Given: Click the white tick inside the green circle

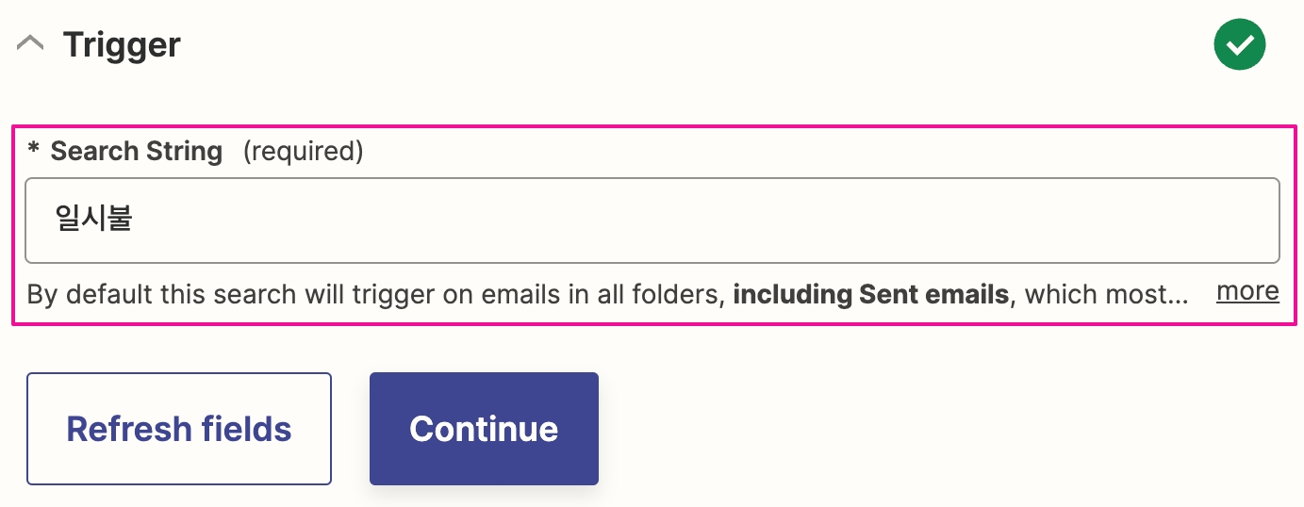Looking at the screenshot, I should coord(1239,44).
